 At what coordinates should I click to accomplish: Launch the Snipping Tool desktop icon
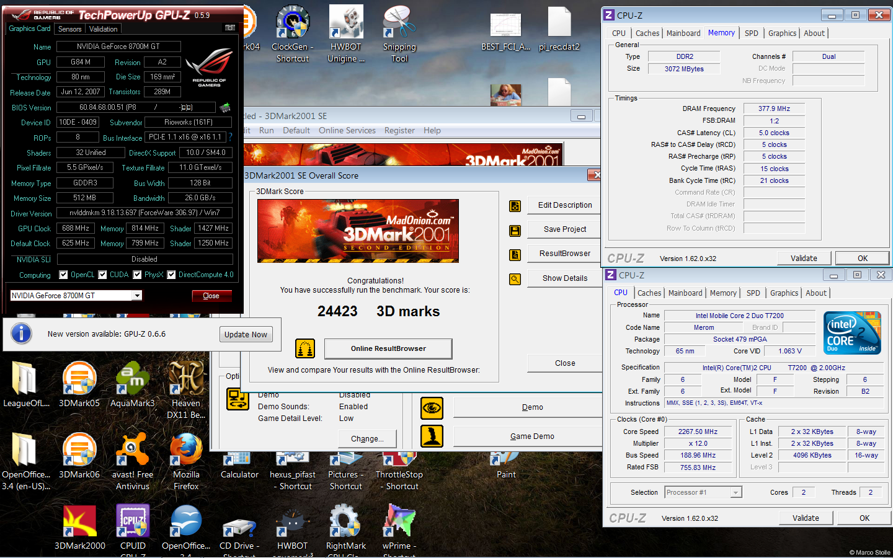click(x=399, y=22)
